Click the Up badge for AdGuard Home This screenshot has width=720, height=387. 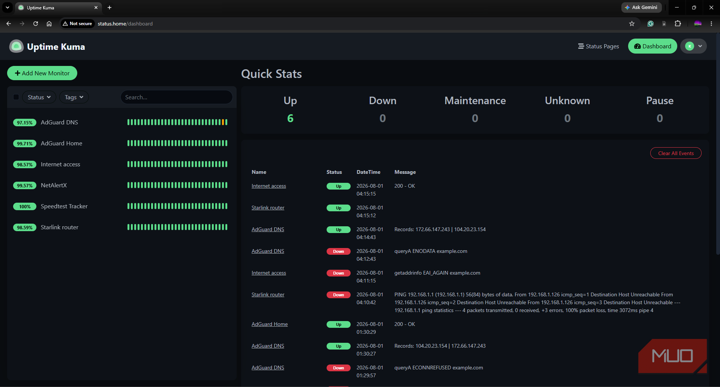[338, 324]
